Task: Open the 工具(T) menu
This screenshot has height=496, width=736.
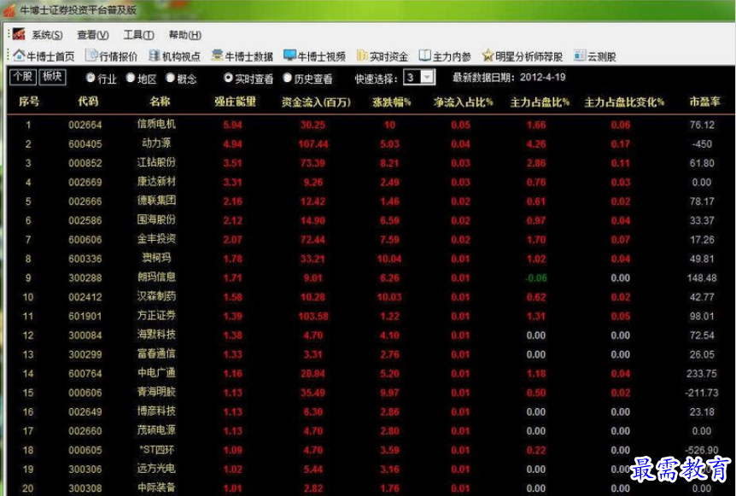Action: (138, 35)
